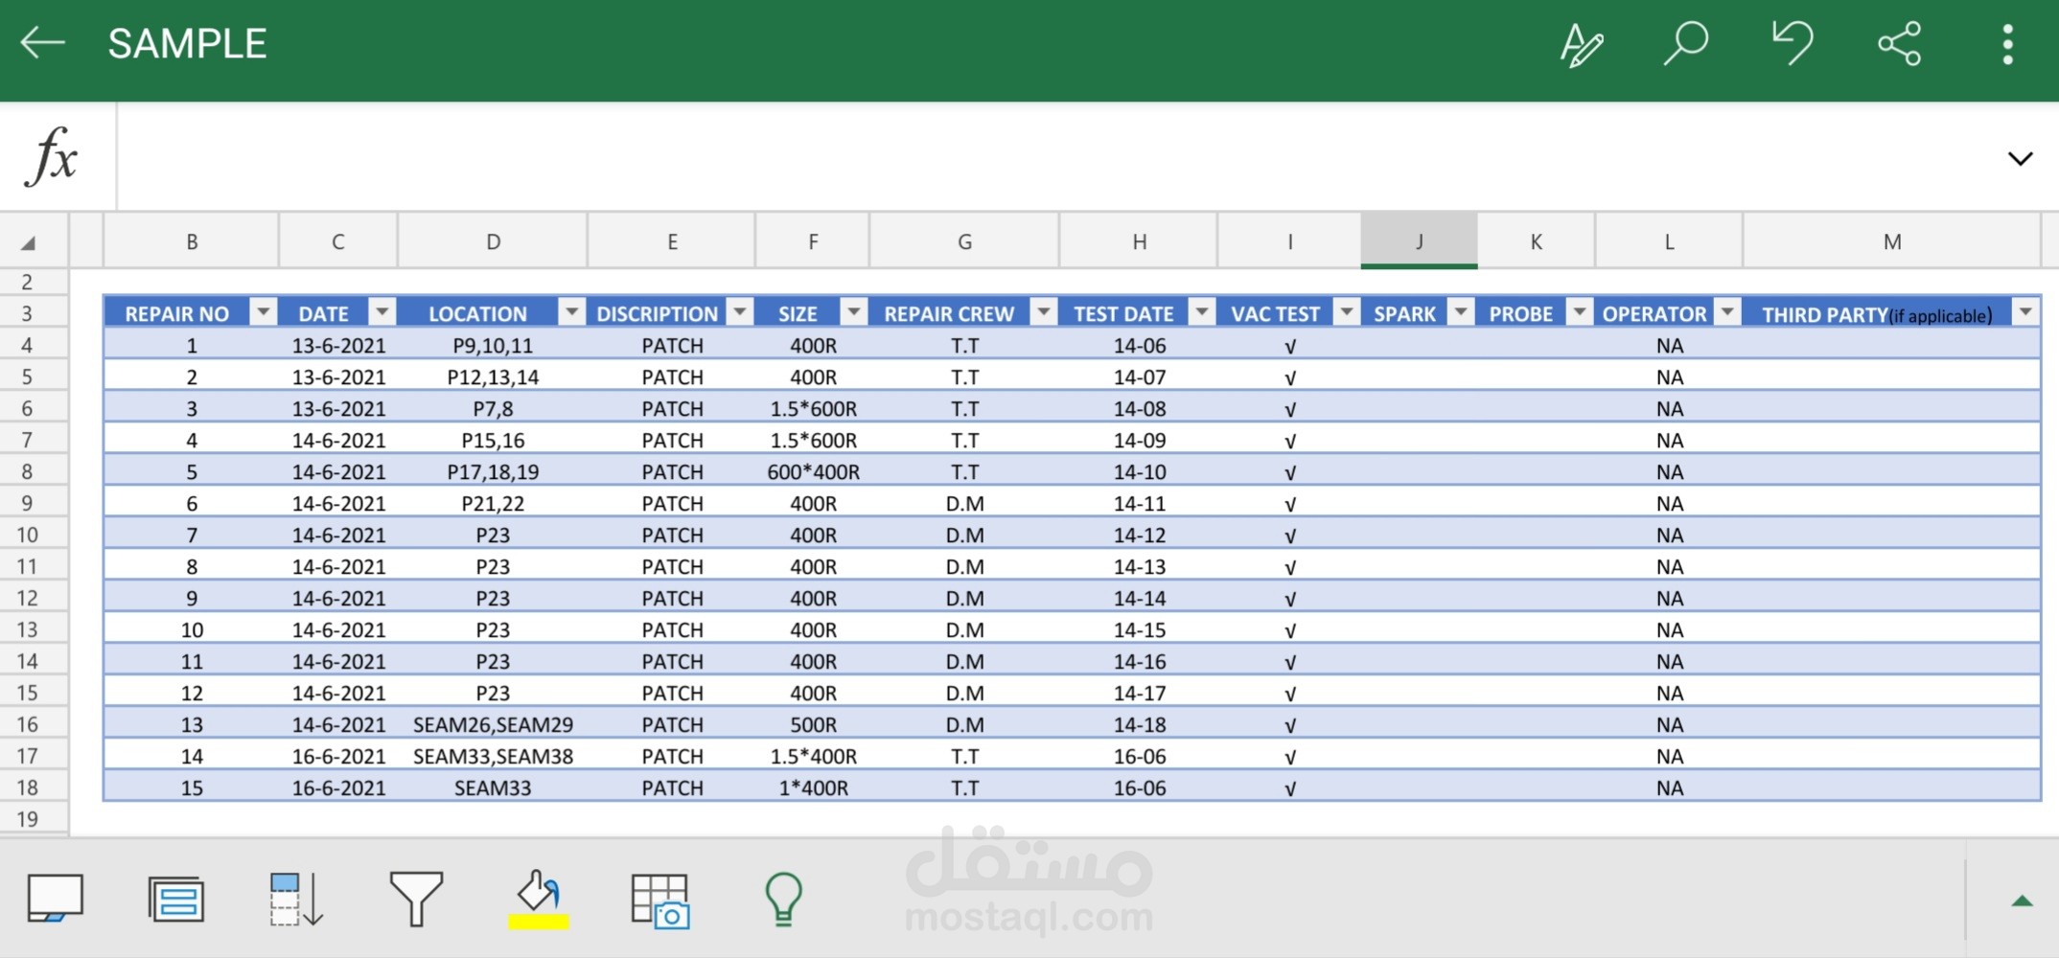Expand the formula bar with the chevron
Screen dimensions: 2059x958
pyautogui.click(x=2020, y=158)
